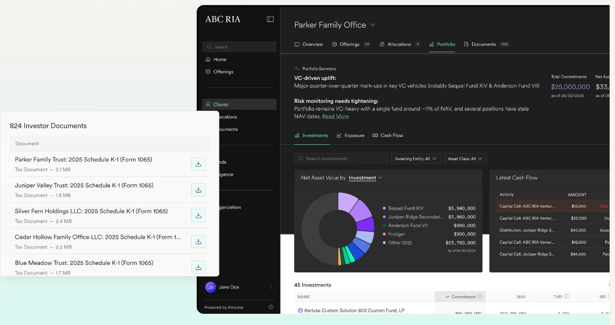Click the sidebar Search field
The width and height of the screenshot is (615, 325).
pos(239,47)
